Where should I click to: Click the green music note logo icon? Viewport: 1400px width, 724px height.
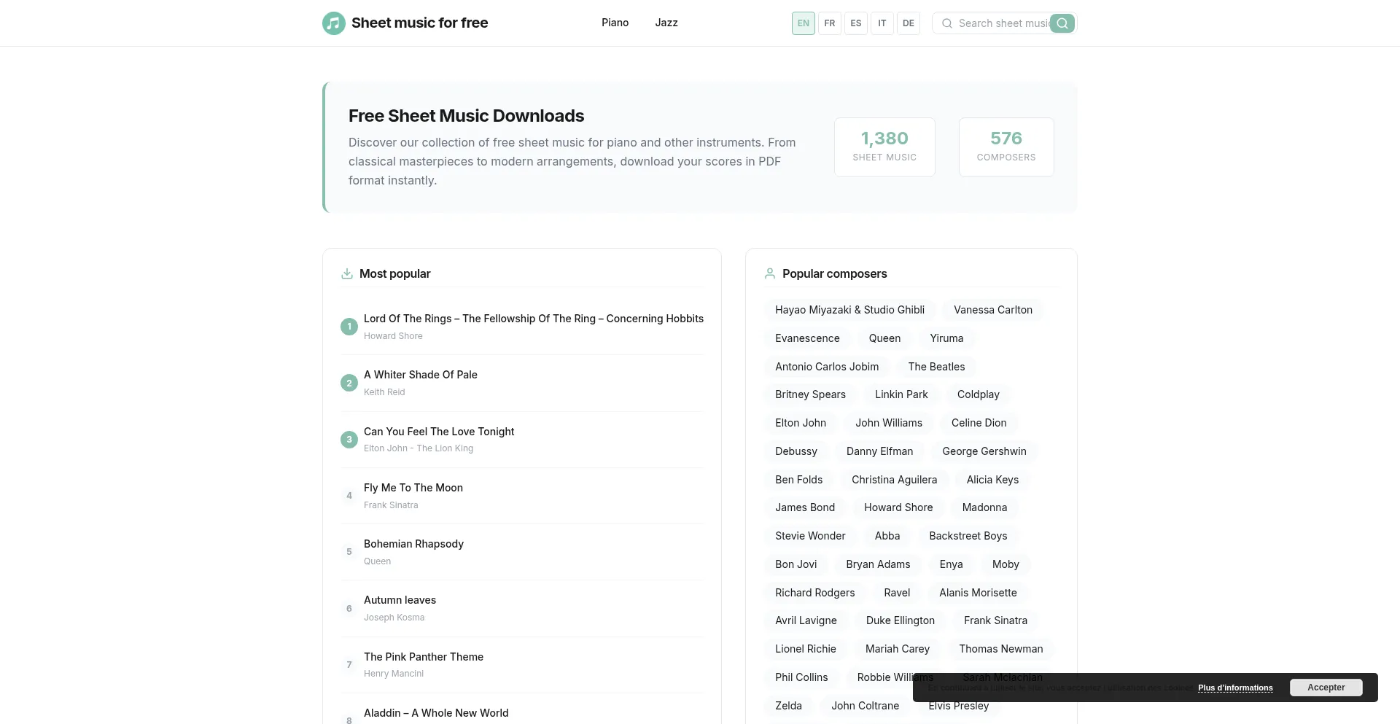pos(334,23)
